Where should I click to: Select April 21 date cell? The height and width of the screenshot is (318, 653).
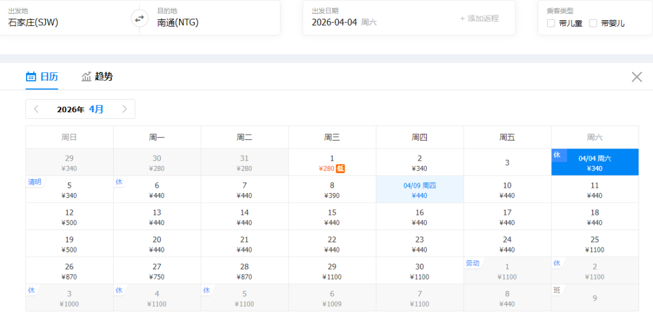click(x=244, y=243)
